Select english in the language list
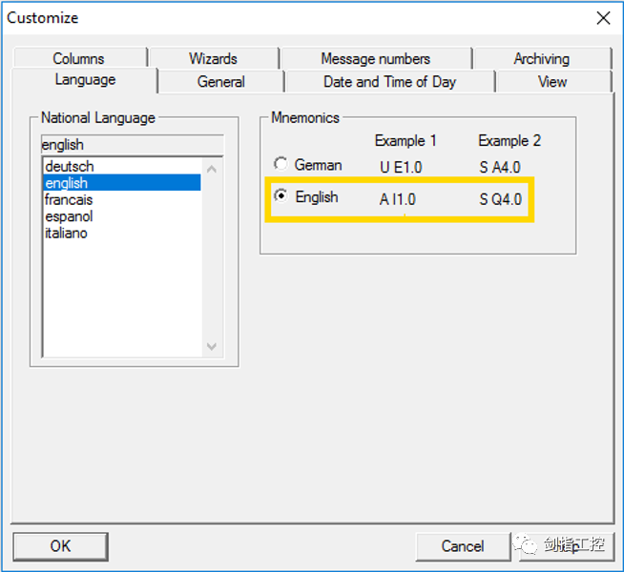Viewport: 624px width, 572px height. click(67, 183)
